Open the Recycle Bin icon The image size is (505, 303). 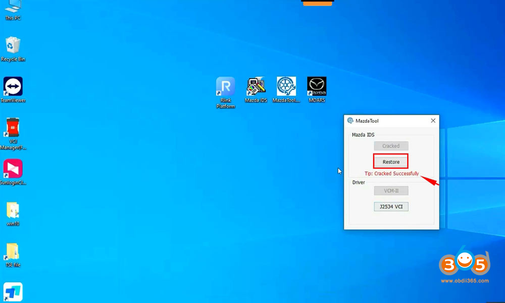(x=13, y=49)
